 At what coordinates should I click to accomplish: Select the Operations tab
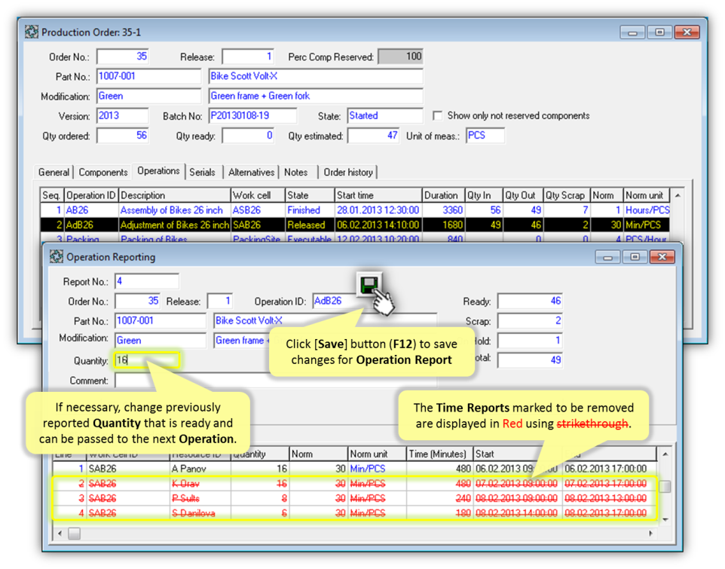click(158, 170)
